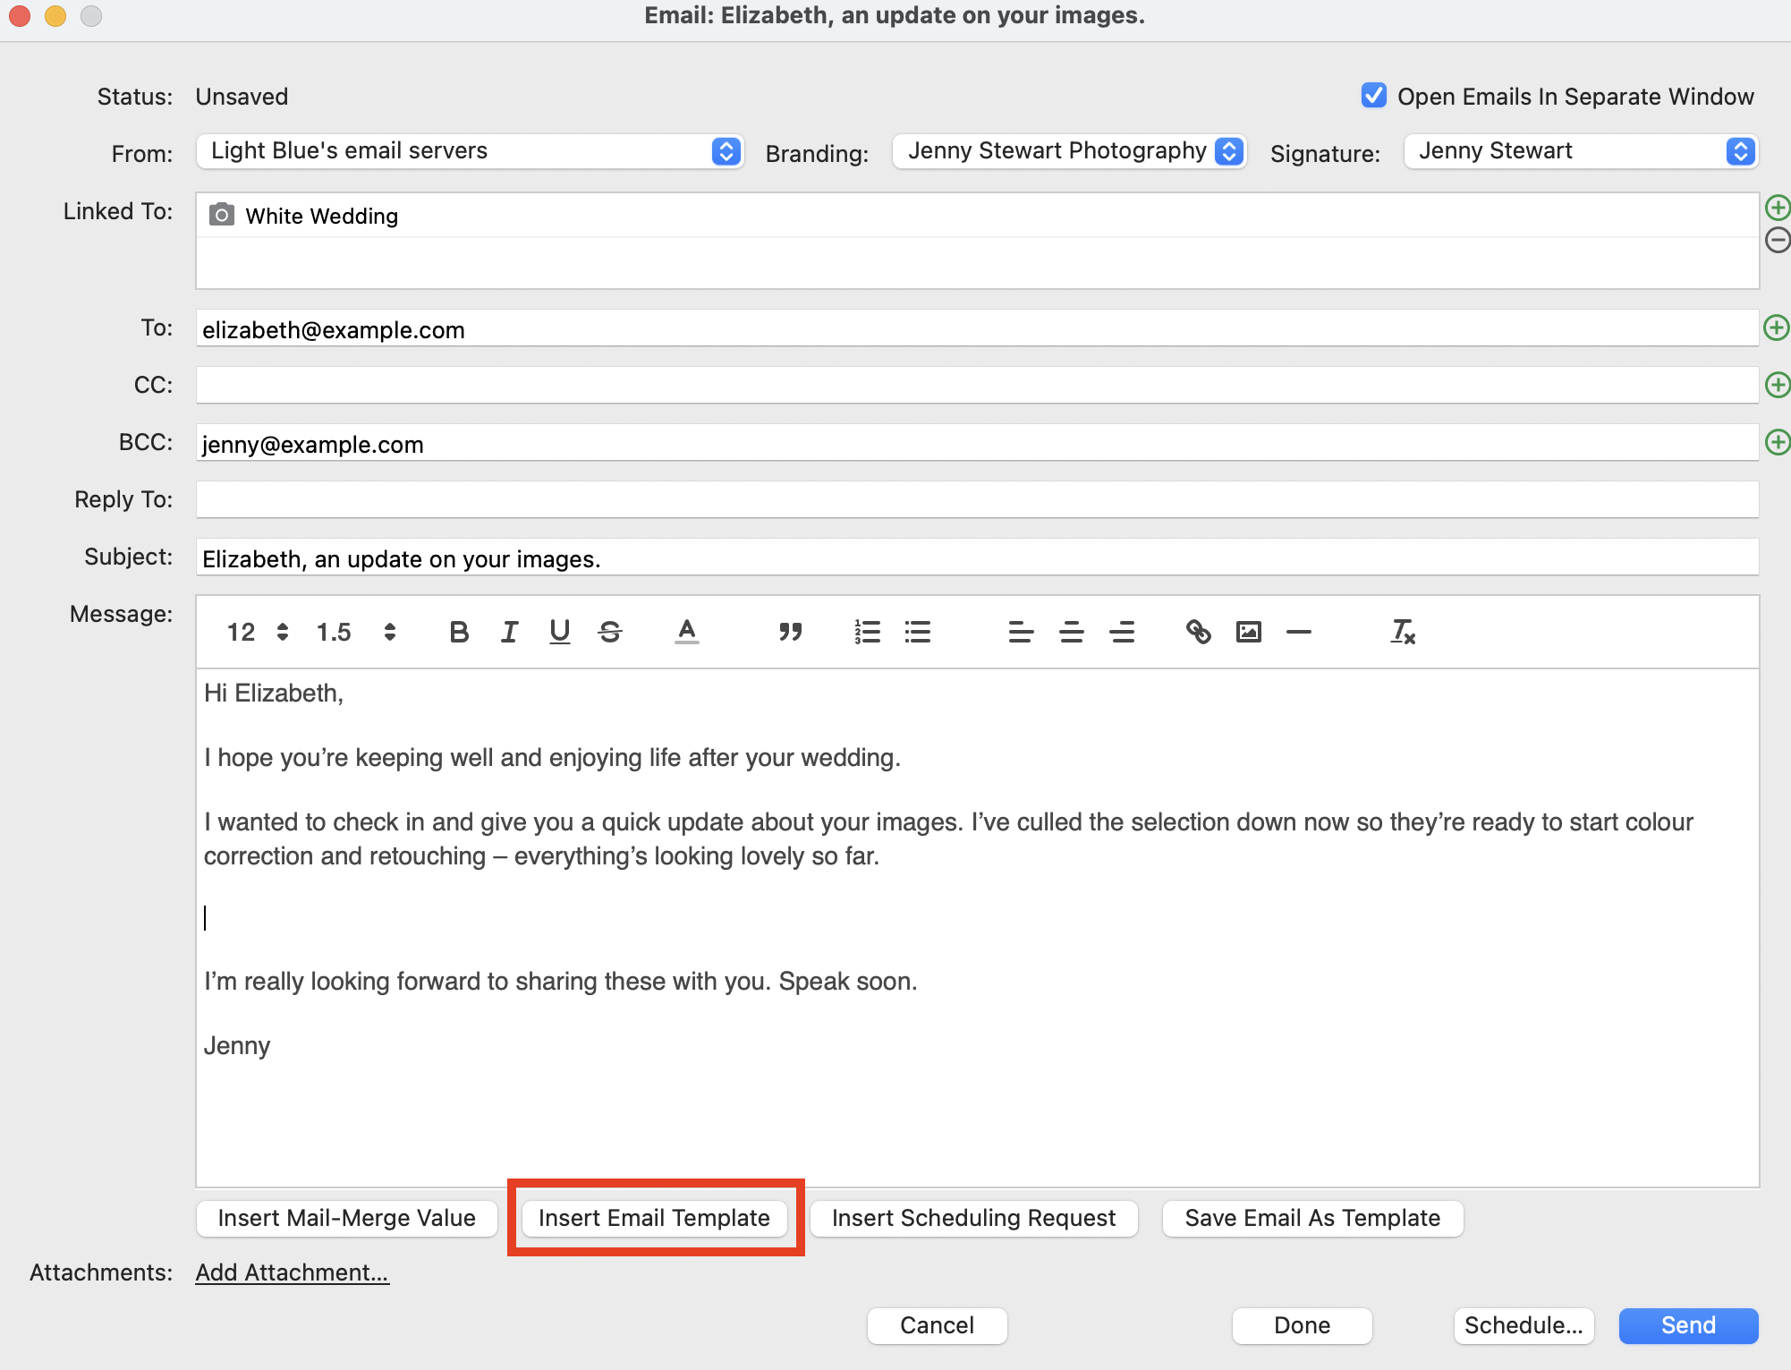Insert a hyperlink

pyautogui.click(x=1199, y=632)
